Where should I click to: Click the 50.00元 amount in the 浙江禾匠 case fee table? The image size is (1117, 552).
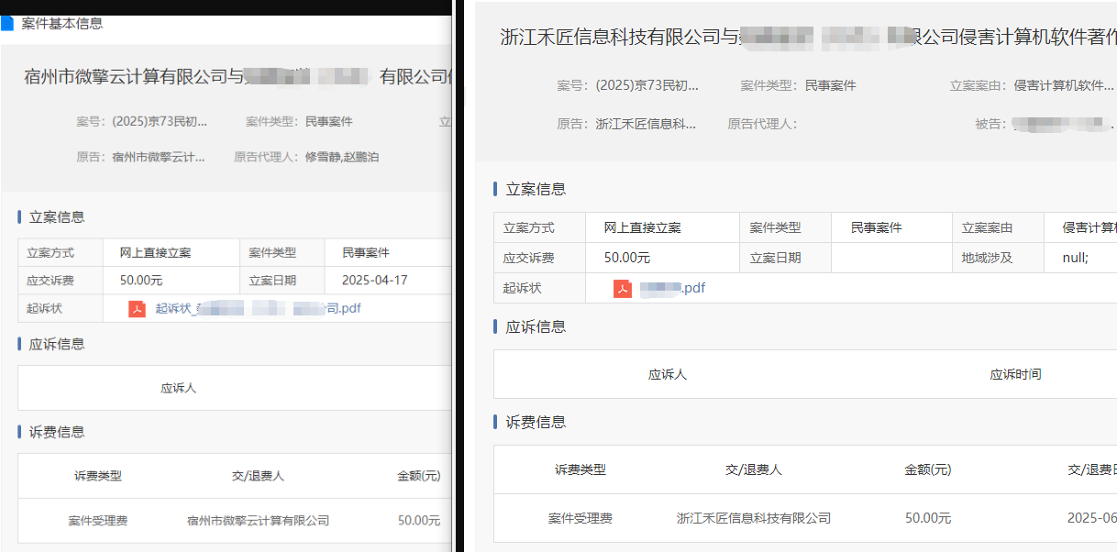click(x=928, y=518)
